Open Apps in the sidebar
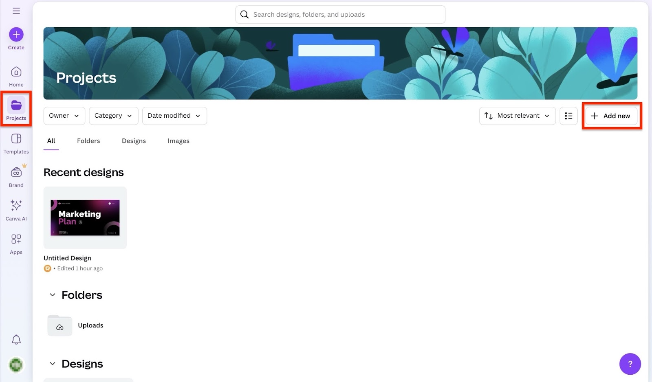 coord(16,244)
